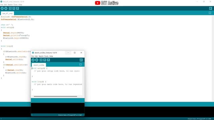Screen dimensions: 214x120
Task: Click the 'c=Bluetooth.read();' code line
Action: coord(16,57)
